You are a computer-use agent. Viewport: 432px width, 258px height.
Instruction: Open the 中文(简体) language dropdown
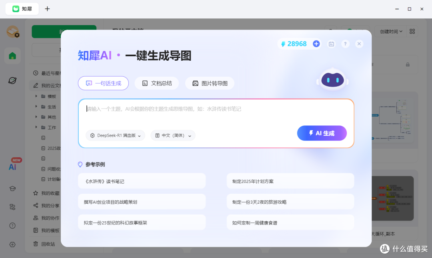coord(173,135)
